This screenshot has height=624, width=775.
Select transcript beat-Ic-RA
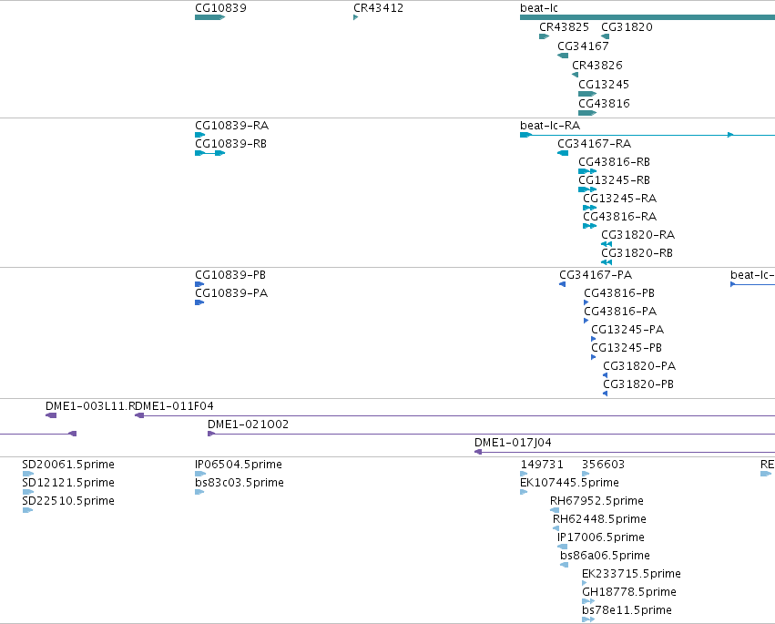pos(550,126)
